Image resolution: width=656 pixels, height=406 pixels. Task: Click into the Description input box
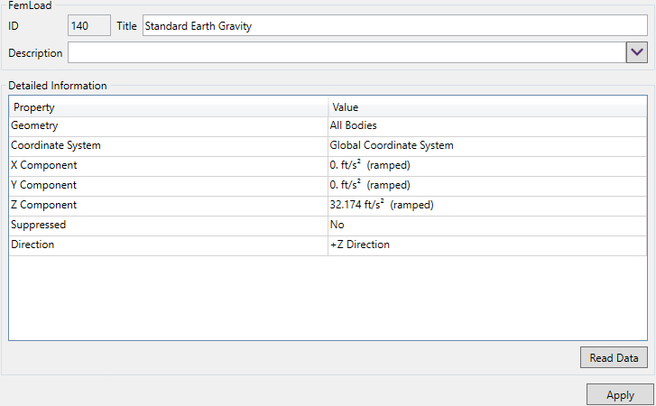(x=346, y=52)
